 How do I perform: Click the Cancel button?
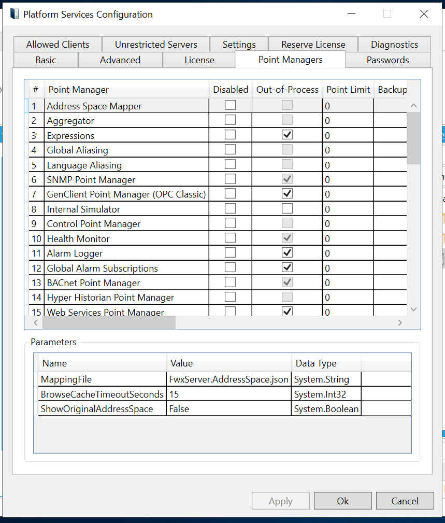[x=405, y=501]
